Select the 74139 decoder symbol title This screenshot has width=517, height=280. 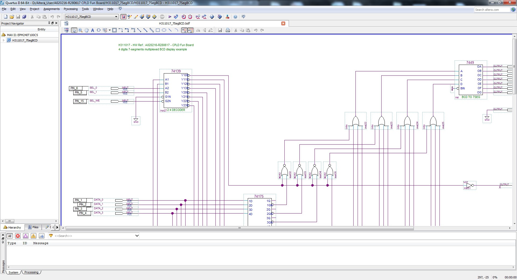coord(176,71)
